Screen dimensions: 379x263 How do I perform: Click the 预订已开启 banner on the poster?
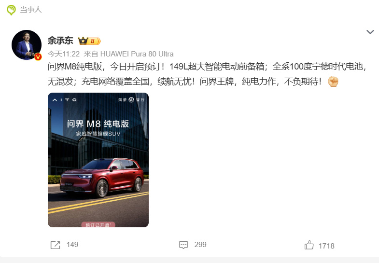click(x=98, y=225)
